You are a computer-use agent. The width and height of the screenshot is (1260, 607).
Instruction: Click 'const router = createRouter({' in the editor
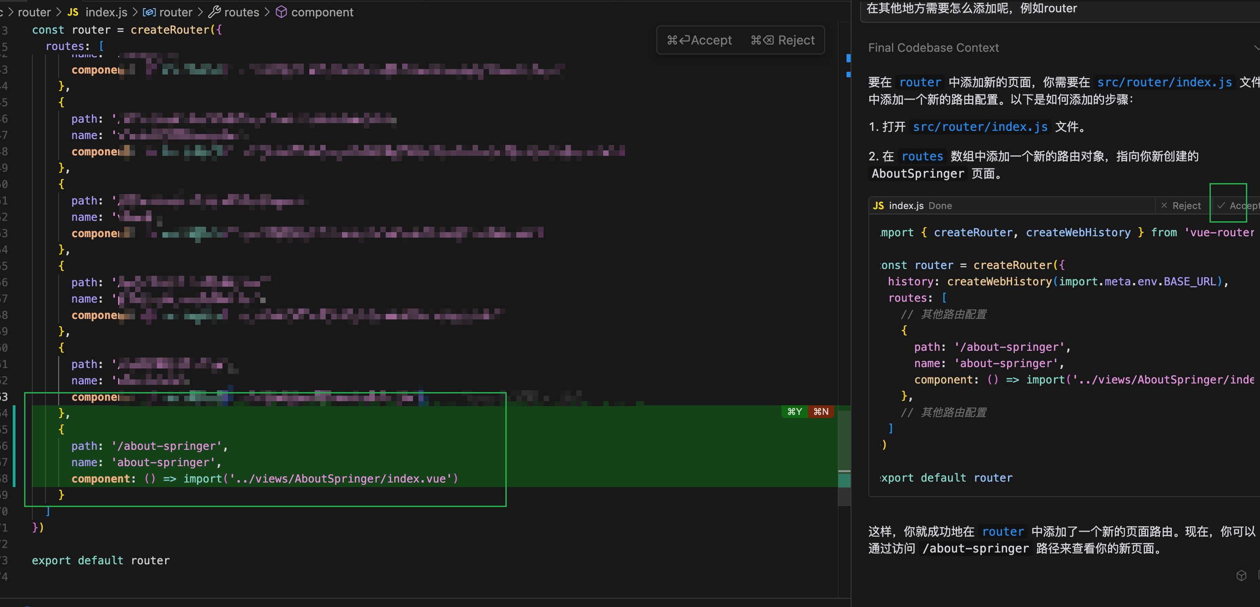point(127,30)
